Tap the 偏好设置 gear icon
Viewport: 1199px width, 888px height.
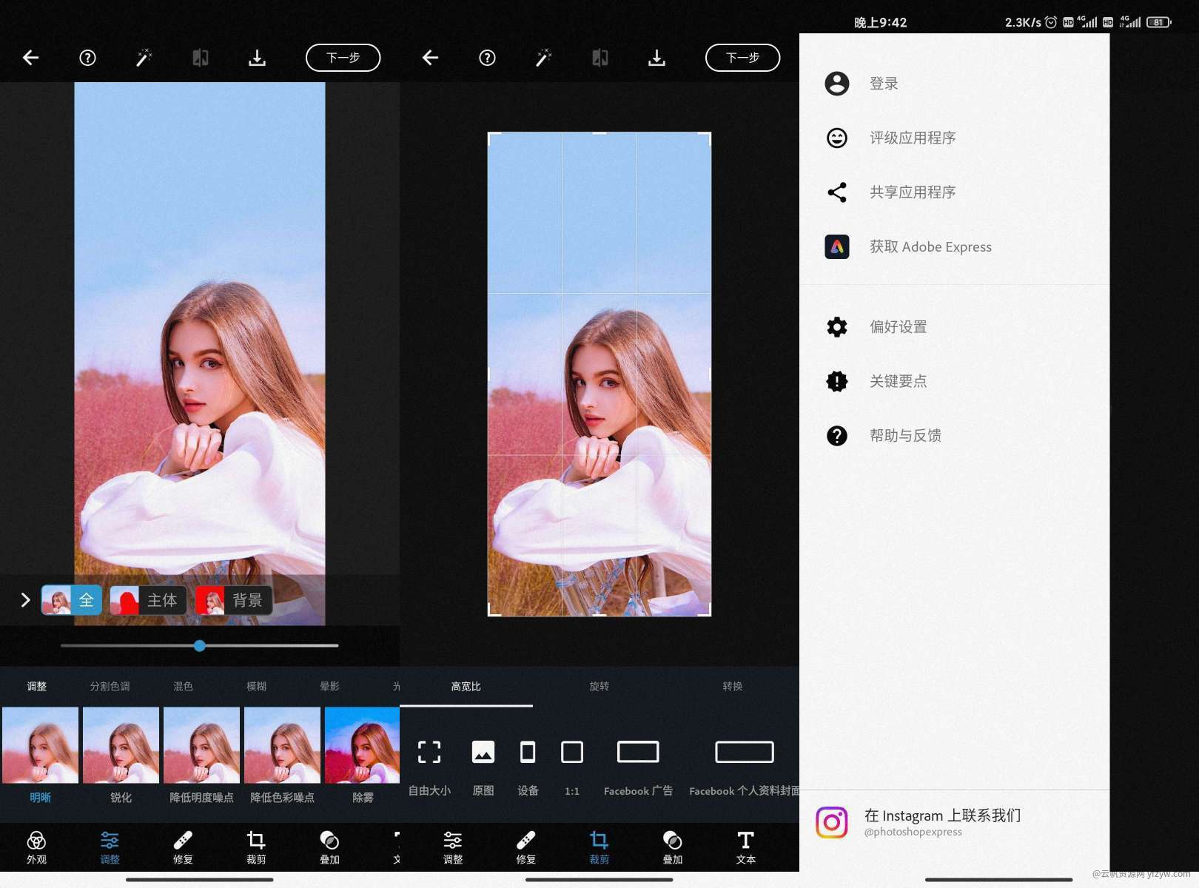click(837, 327)
